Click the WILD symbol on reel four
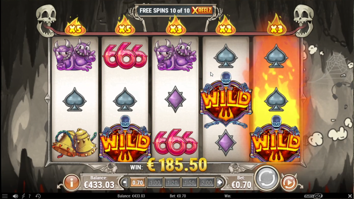Screen dimensions: 354x199 (226, 100)
